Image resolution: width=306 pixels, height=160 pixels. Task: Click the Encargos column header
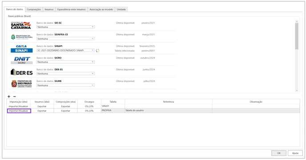pos(89,101)
